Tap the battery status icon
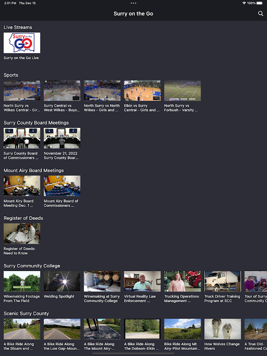 260,3
